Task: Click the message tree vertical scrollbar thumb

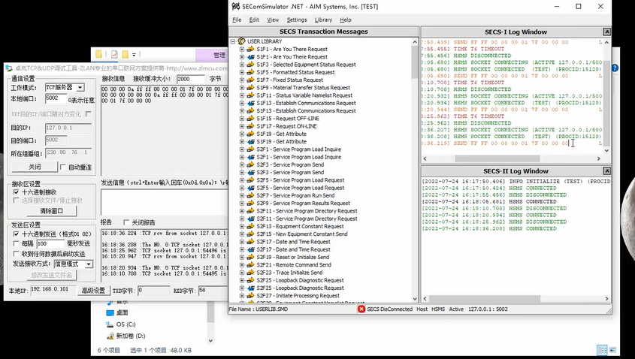Action: [x=415, y=62]
